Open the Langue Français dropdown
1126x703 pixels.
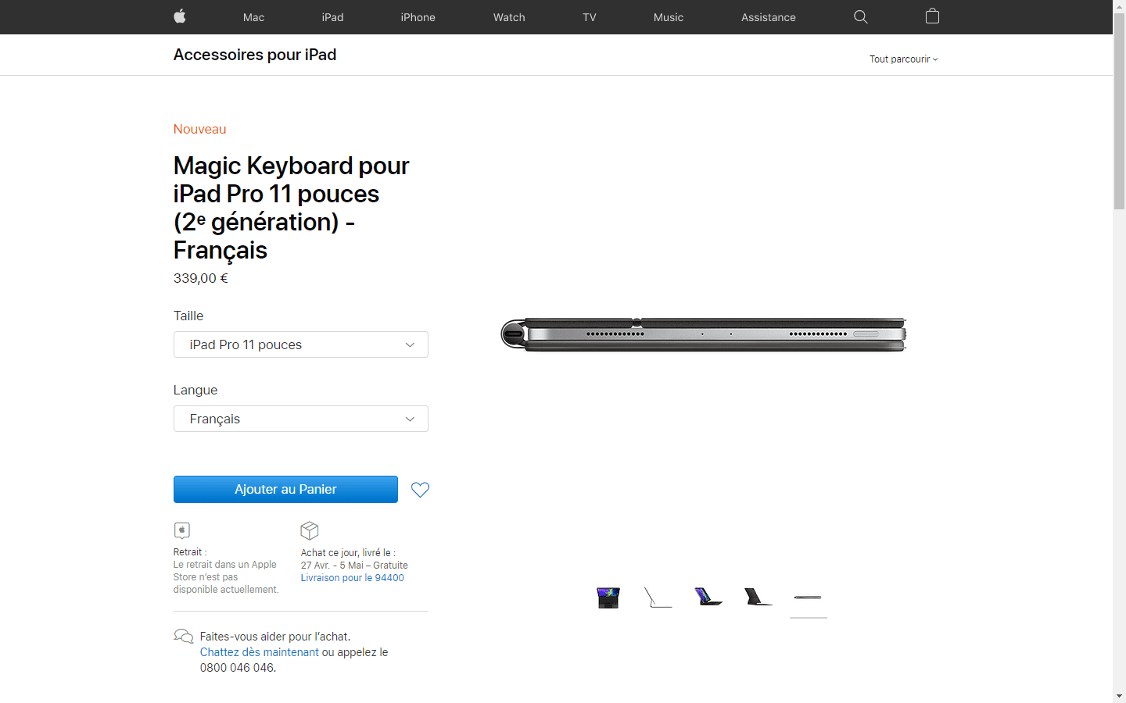(301, 419)
